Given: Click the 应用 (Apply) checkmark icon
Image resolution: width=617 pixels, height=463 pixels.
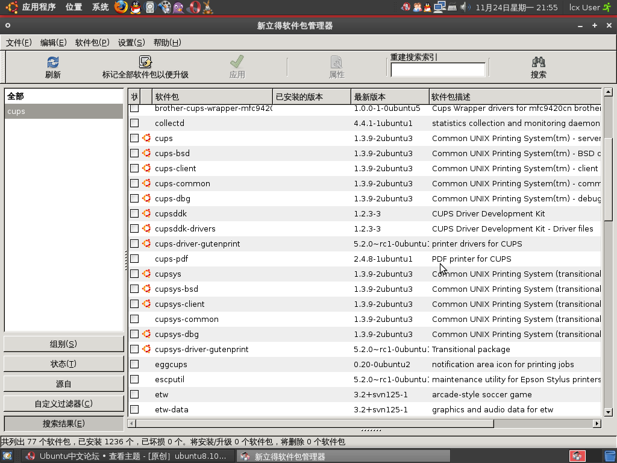Looking at the screenshot, I should click(x=237, y=62).
